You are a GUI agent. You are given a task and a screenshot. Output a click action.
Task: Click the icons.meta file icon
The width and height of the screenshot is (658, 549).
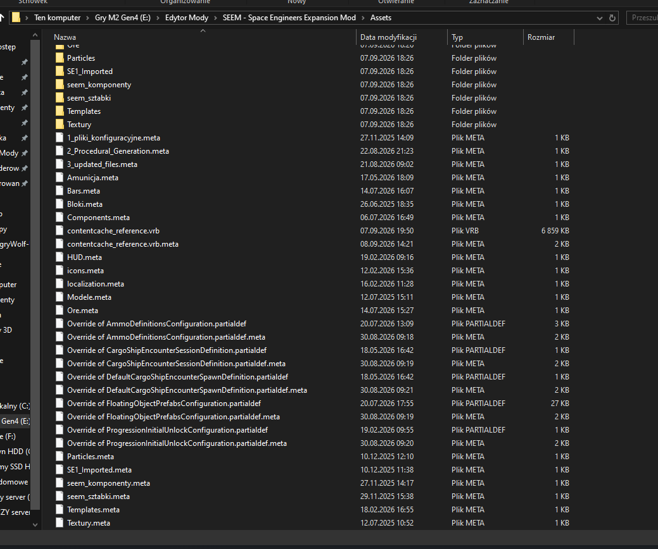[60, 270]
